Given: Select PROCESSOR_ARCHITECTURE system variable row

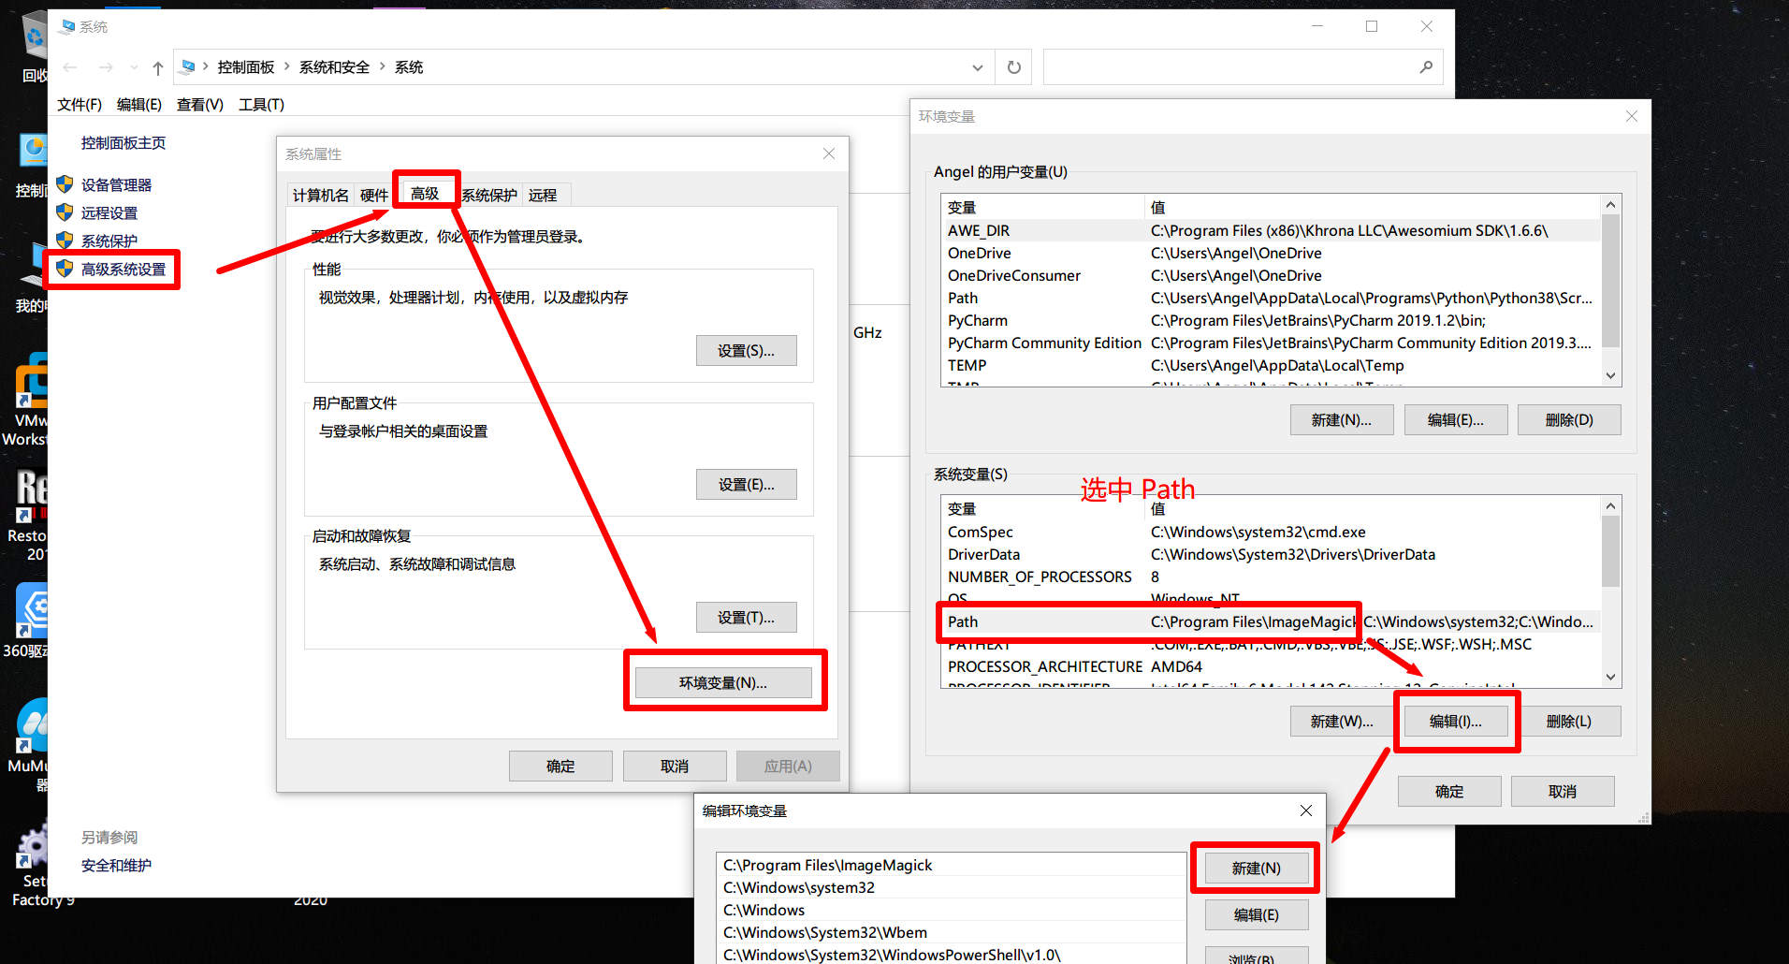Looking at the screenshot, I should 1273,667.
